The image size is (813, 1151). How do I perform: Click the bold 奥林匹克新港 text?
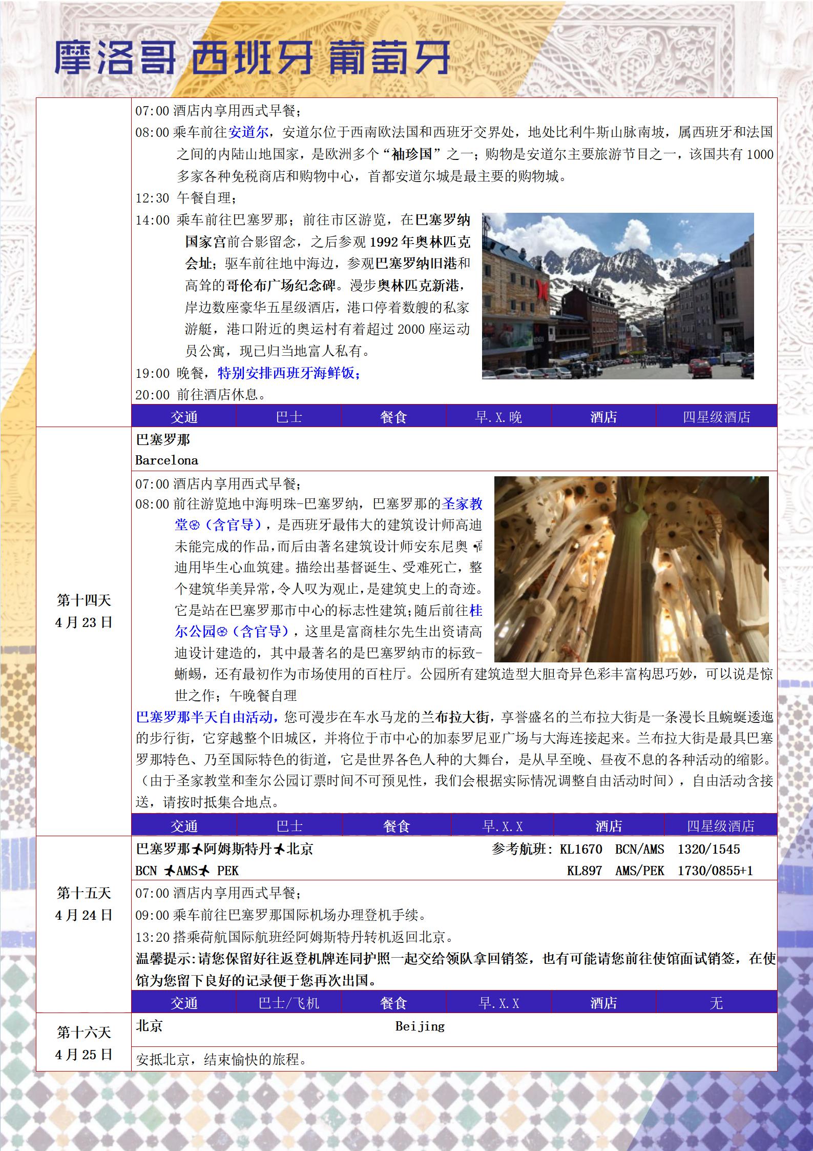click(x=418, y=286)
